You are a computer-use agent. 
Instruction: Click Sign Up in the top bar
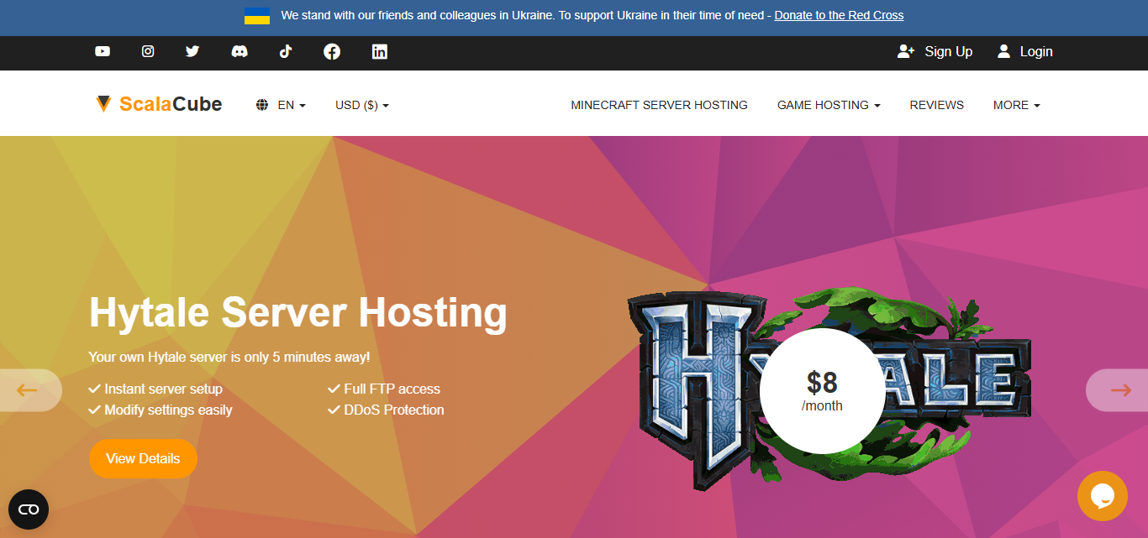click(935, 51)
